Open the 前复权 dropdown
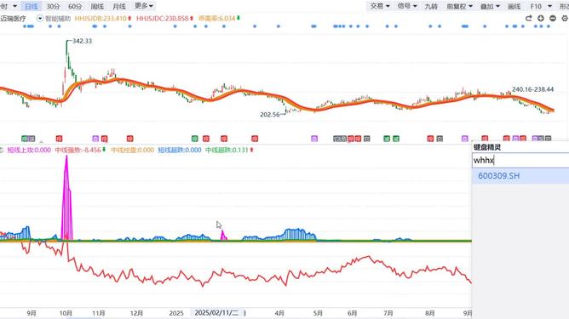The width and height of the screenshot is (569, 319). pyautogui.click(x=459, y=6)
